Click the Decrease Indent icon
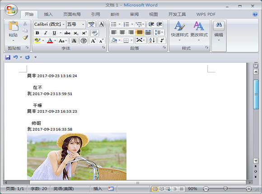This screenshot has width=262, height=194. (151, 24)
